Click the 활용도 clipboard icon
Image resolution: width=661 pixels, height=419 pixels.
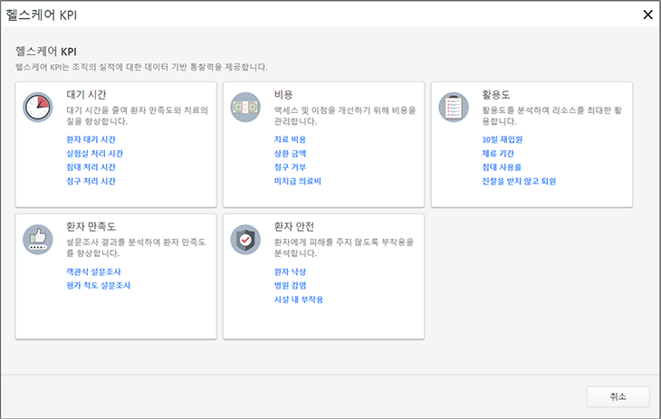454,107
